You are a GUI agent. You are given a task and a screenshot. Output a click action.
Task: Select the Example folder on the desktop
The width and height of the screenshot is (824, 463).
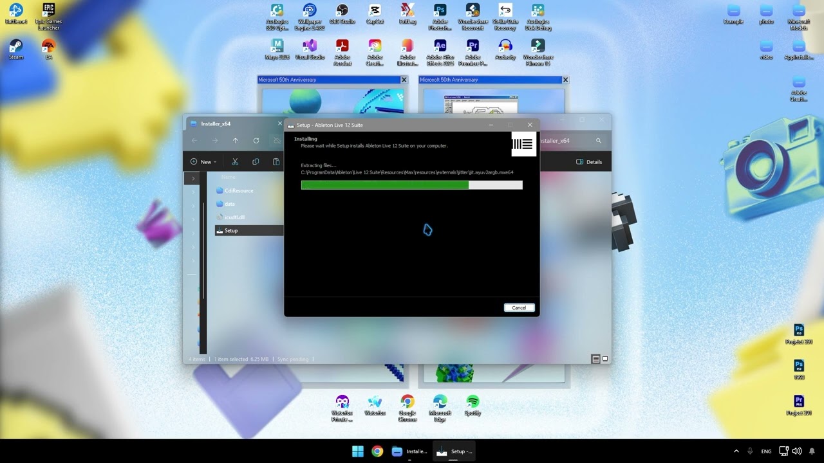(733, 14)
